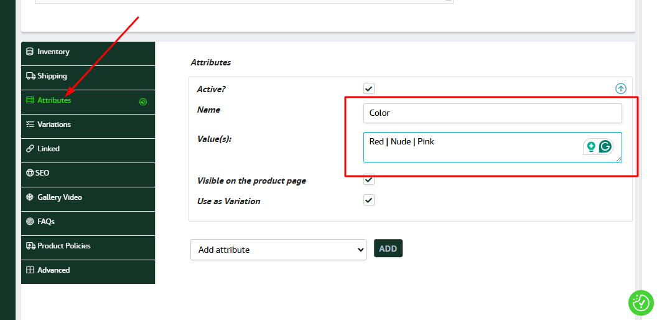Click the FAQs target icon
This screenshot has height=320, width=662.
tap(30, 222)
